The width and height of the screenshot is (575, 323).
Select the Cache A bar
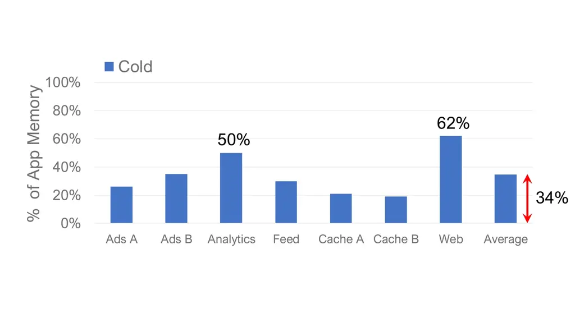click(341, 208)
